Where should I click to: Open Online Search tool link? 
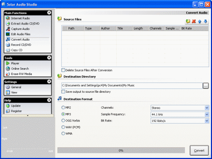pos(20,69)
